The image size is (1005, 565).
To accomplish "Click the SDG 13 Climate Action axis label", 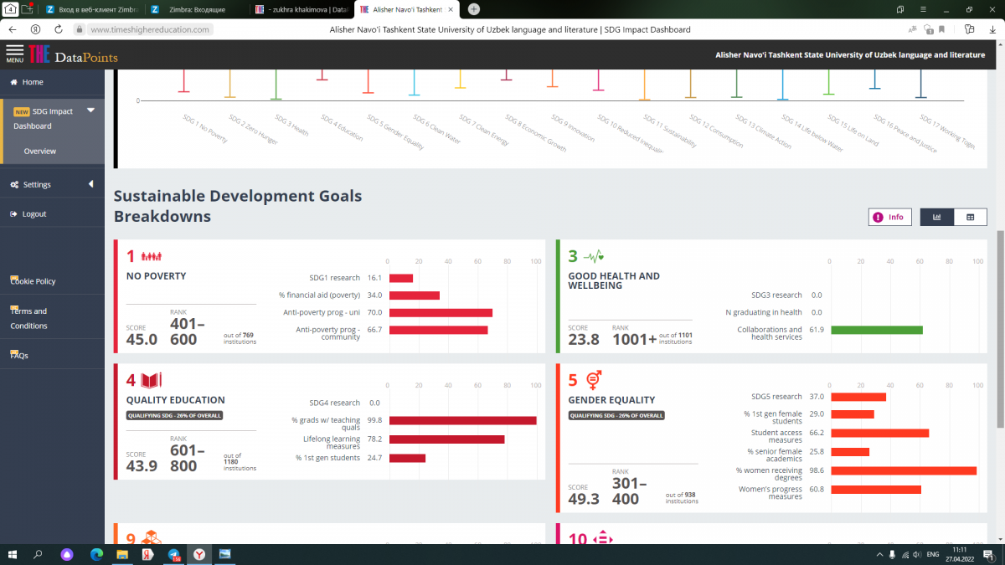I will (764, 132).
